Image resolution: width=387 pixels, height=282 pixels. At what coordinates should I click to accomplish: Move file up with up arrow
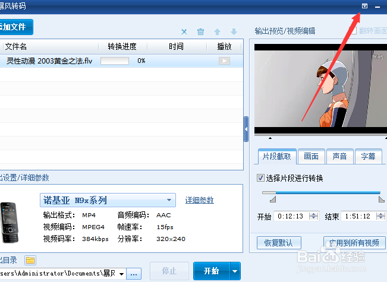217,32
